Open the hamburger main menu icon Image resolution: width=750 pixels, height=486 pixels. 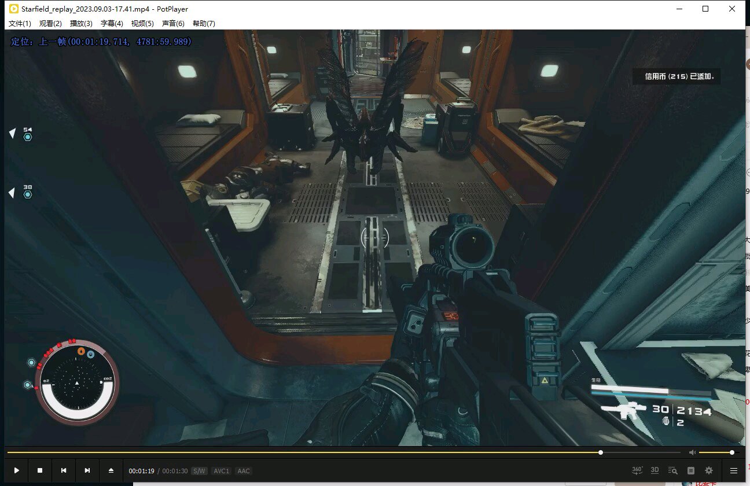tap(733, 470)
